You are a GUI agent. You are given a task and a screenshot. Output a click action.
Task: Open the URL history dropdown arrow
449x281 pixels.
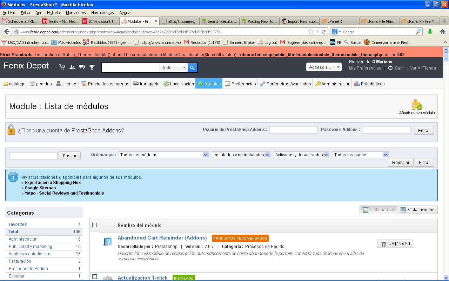pyautogui.click(x=317, y=32)
